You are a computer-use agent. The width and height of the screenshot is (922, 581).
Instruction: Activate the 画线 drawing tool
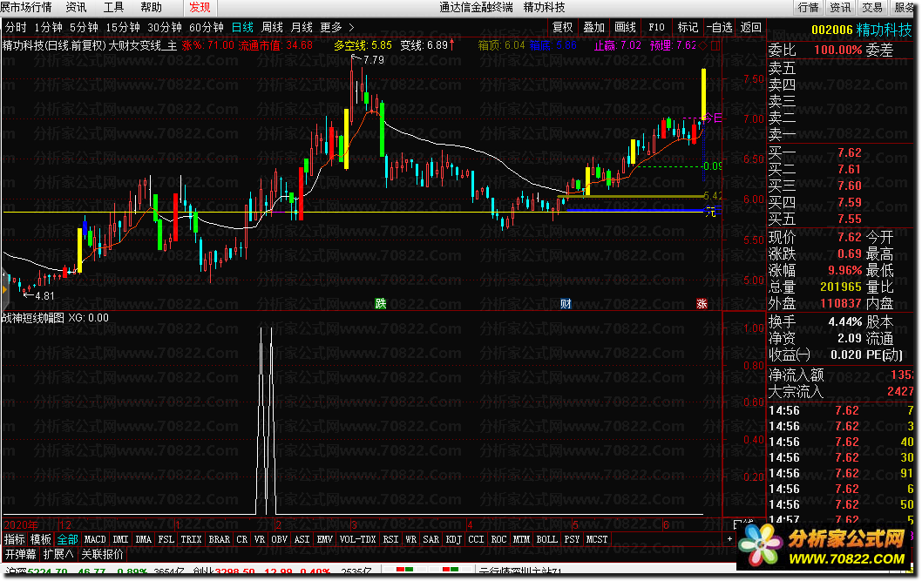(x=625, y=28)
